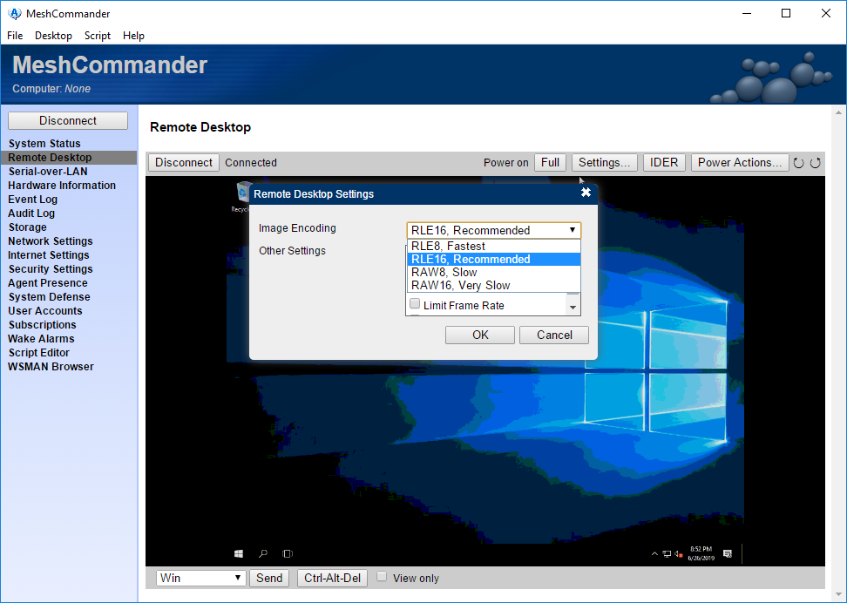Choose RAW16, Very Slow encoding option
Viewport: 847px width, 603px height.
494,285
